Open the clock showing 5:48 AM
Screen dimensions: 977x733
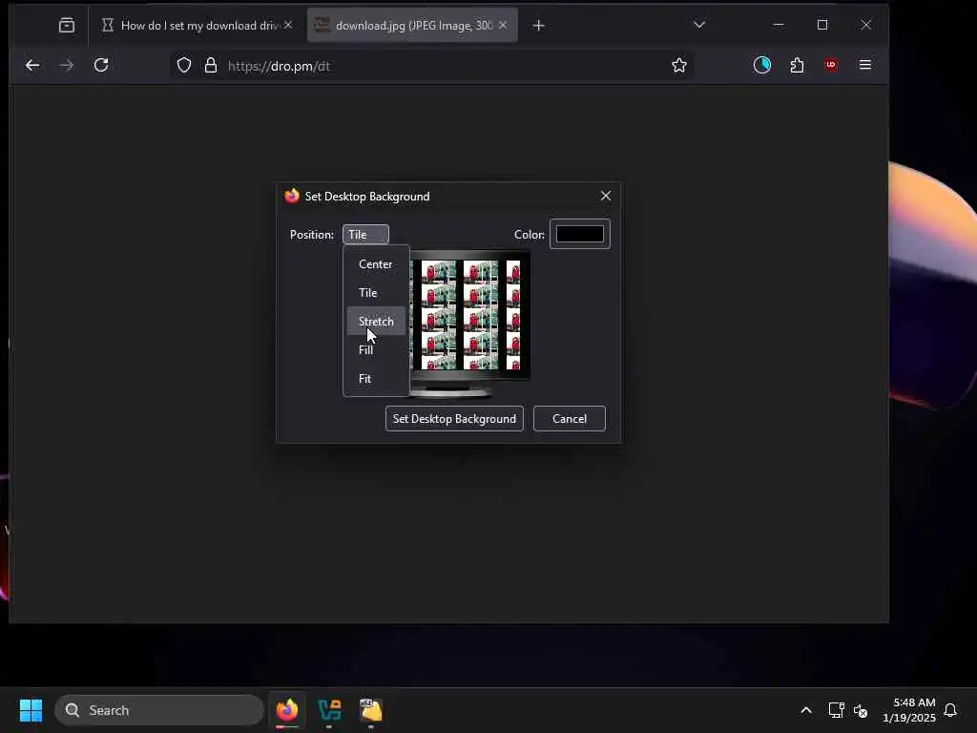point(909,710)
